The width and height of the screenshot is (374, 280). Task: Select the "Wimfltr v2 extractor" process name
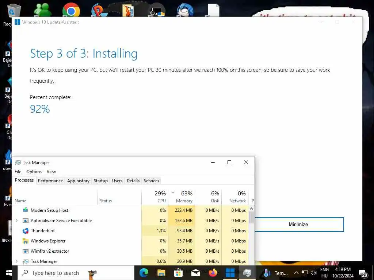point(50,251)
